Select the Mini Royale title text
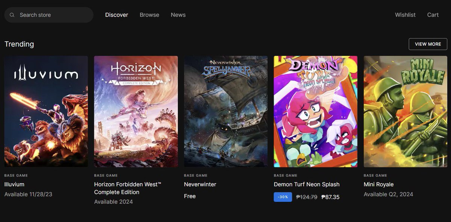The height and width of the screenshot is (222, 451). [379, 184]
